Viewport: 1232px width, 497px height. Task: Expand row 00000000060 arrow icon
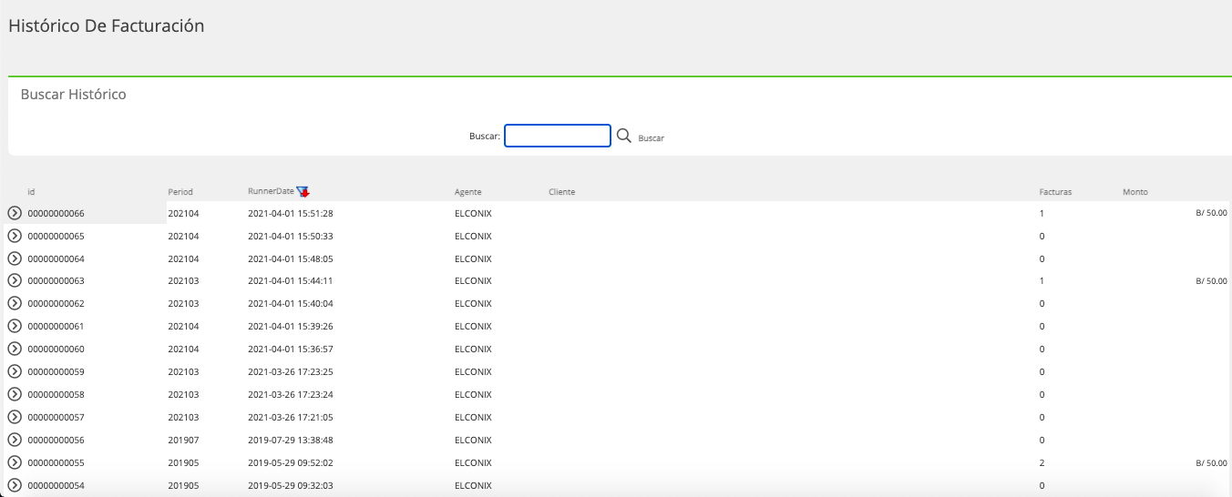pyautogui.click(x=15, y=349)
